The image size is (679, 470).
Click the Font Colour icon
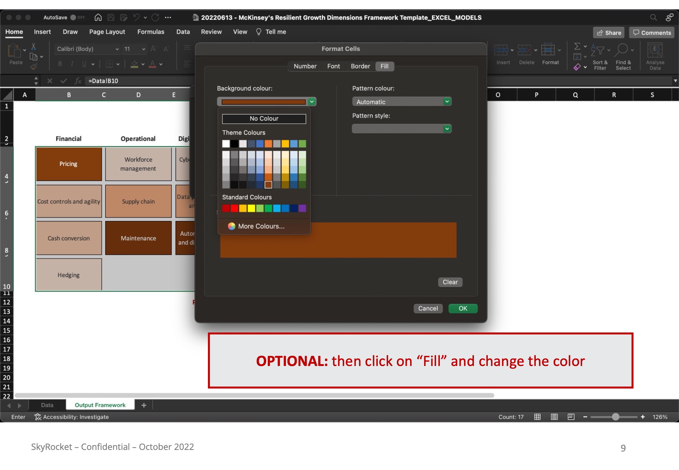[152, 64]
